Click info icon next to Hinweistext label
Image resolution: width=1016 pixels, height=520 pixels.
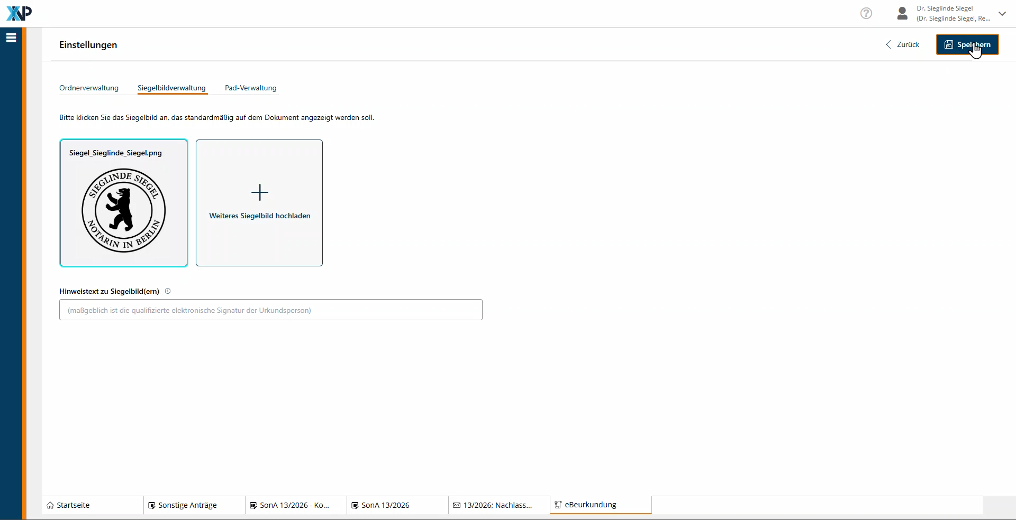click(x=168, y=291)
